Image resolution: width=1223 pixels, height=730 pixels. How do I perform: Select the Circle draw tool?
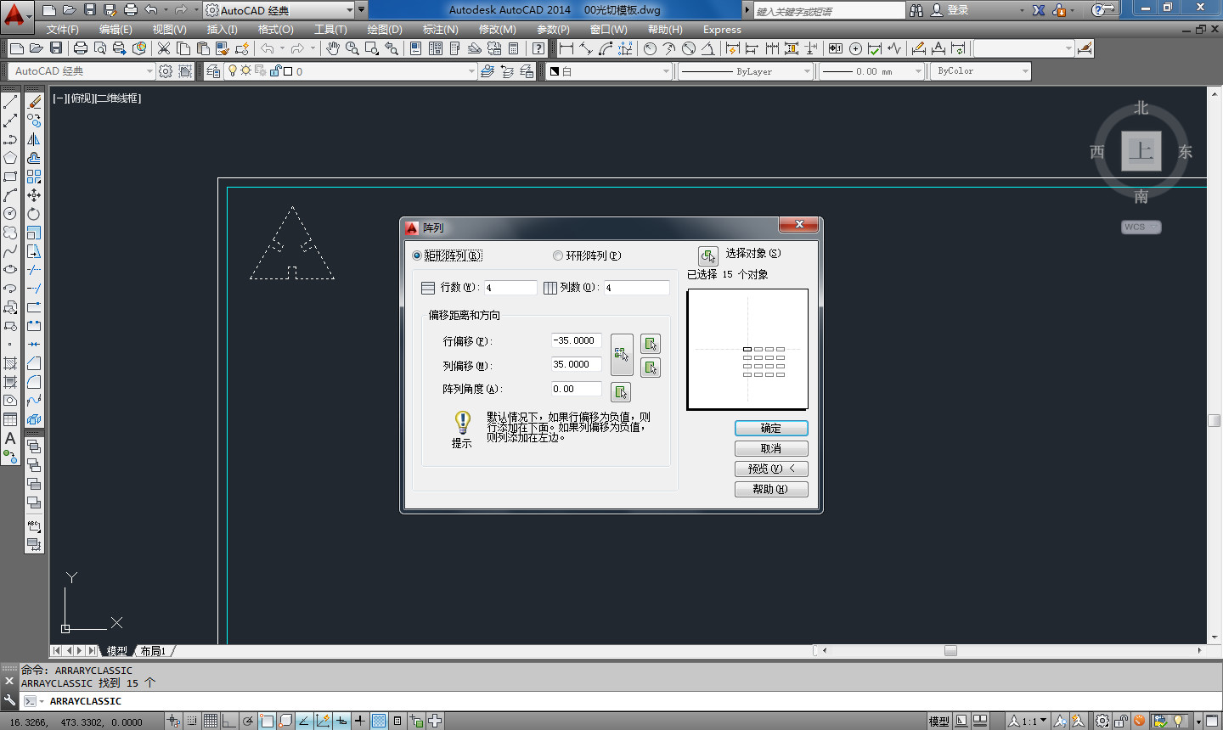[10, 214]
